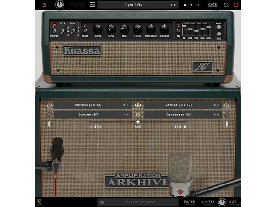Toggle the plugin power button at top right
The width and height of the screenshot is (276, 207).
[x=236, y=5]
